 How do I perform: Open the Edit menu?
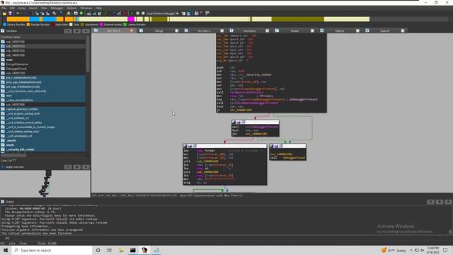(x=12, y=8)
